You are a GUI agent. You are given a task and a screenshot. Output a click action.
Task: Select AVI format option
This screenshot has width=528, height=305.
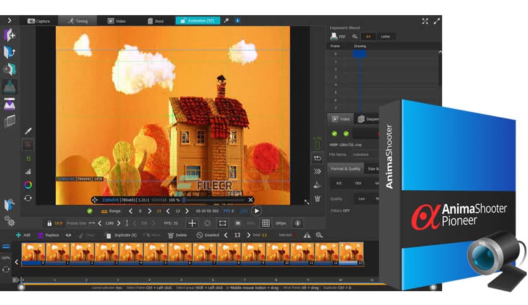(x=339, y=183)
